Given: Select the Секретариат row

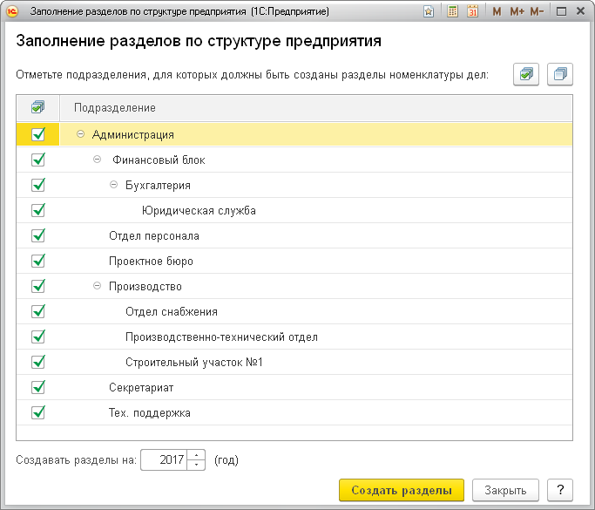Looking at the screenshot, I should (294, 388).
